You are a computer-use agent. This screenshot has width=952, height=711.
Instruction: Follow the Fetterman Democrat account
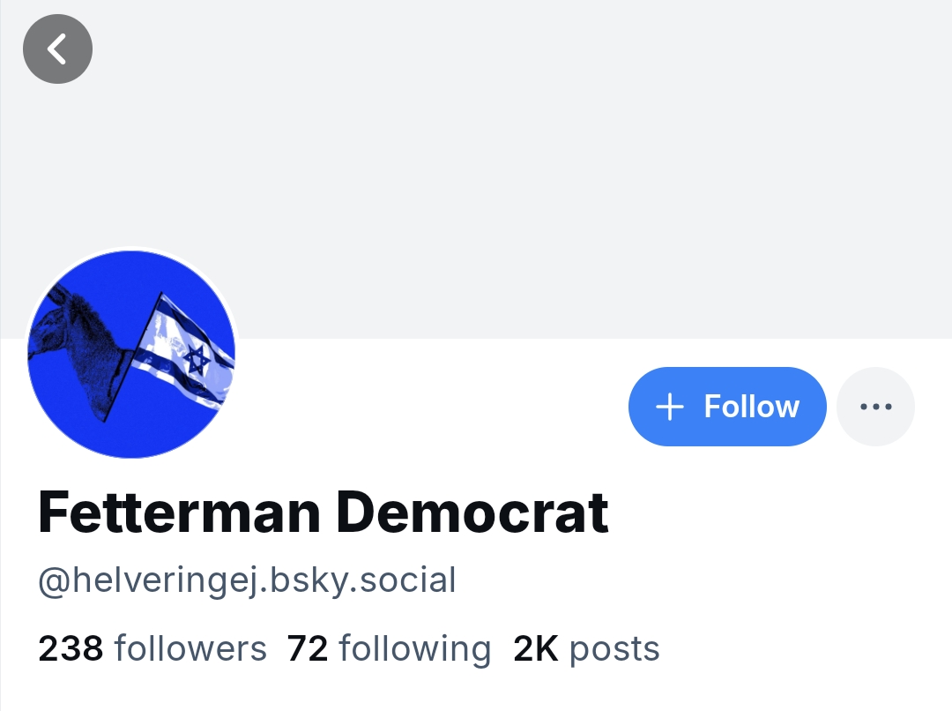pos(727,407)
